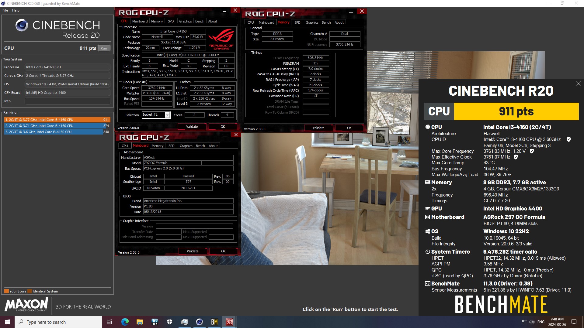Click the Windows OS icon in BenchMate panel
Image resolution: width=584 pixels, height=328 pixels.
click(x=428, y=231)
